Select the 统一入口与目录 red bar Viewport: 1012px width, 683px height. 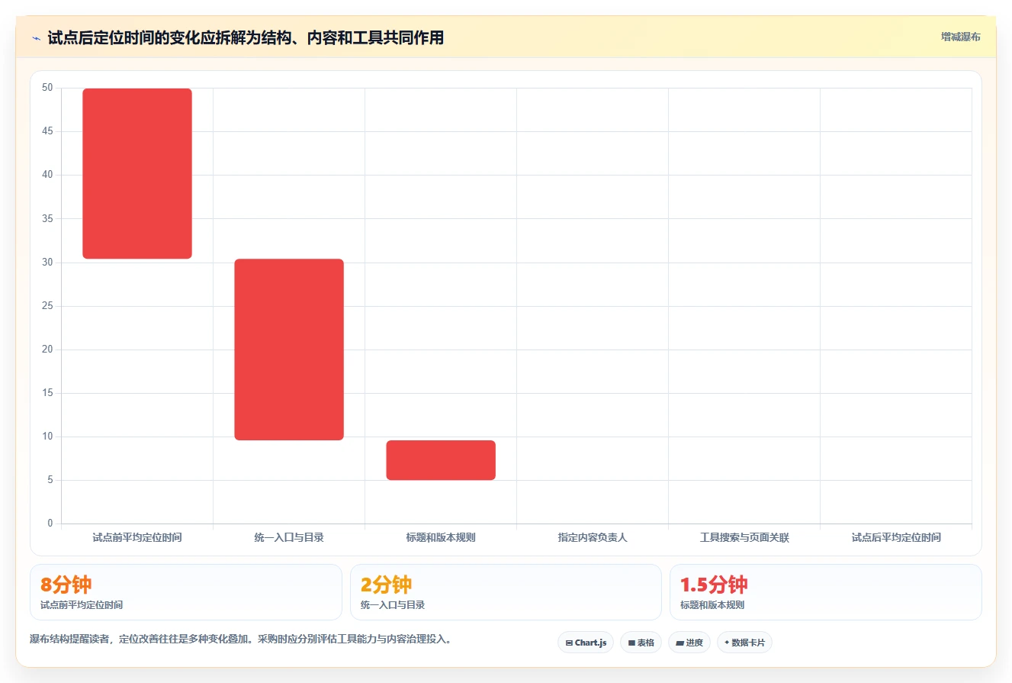tap(289, 350)
